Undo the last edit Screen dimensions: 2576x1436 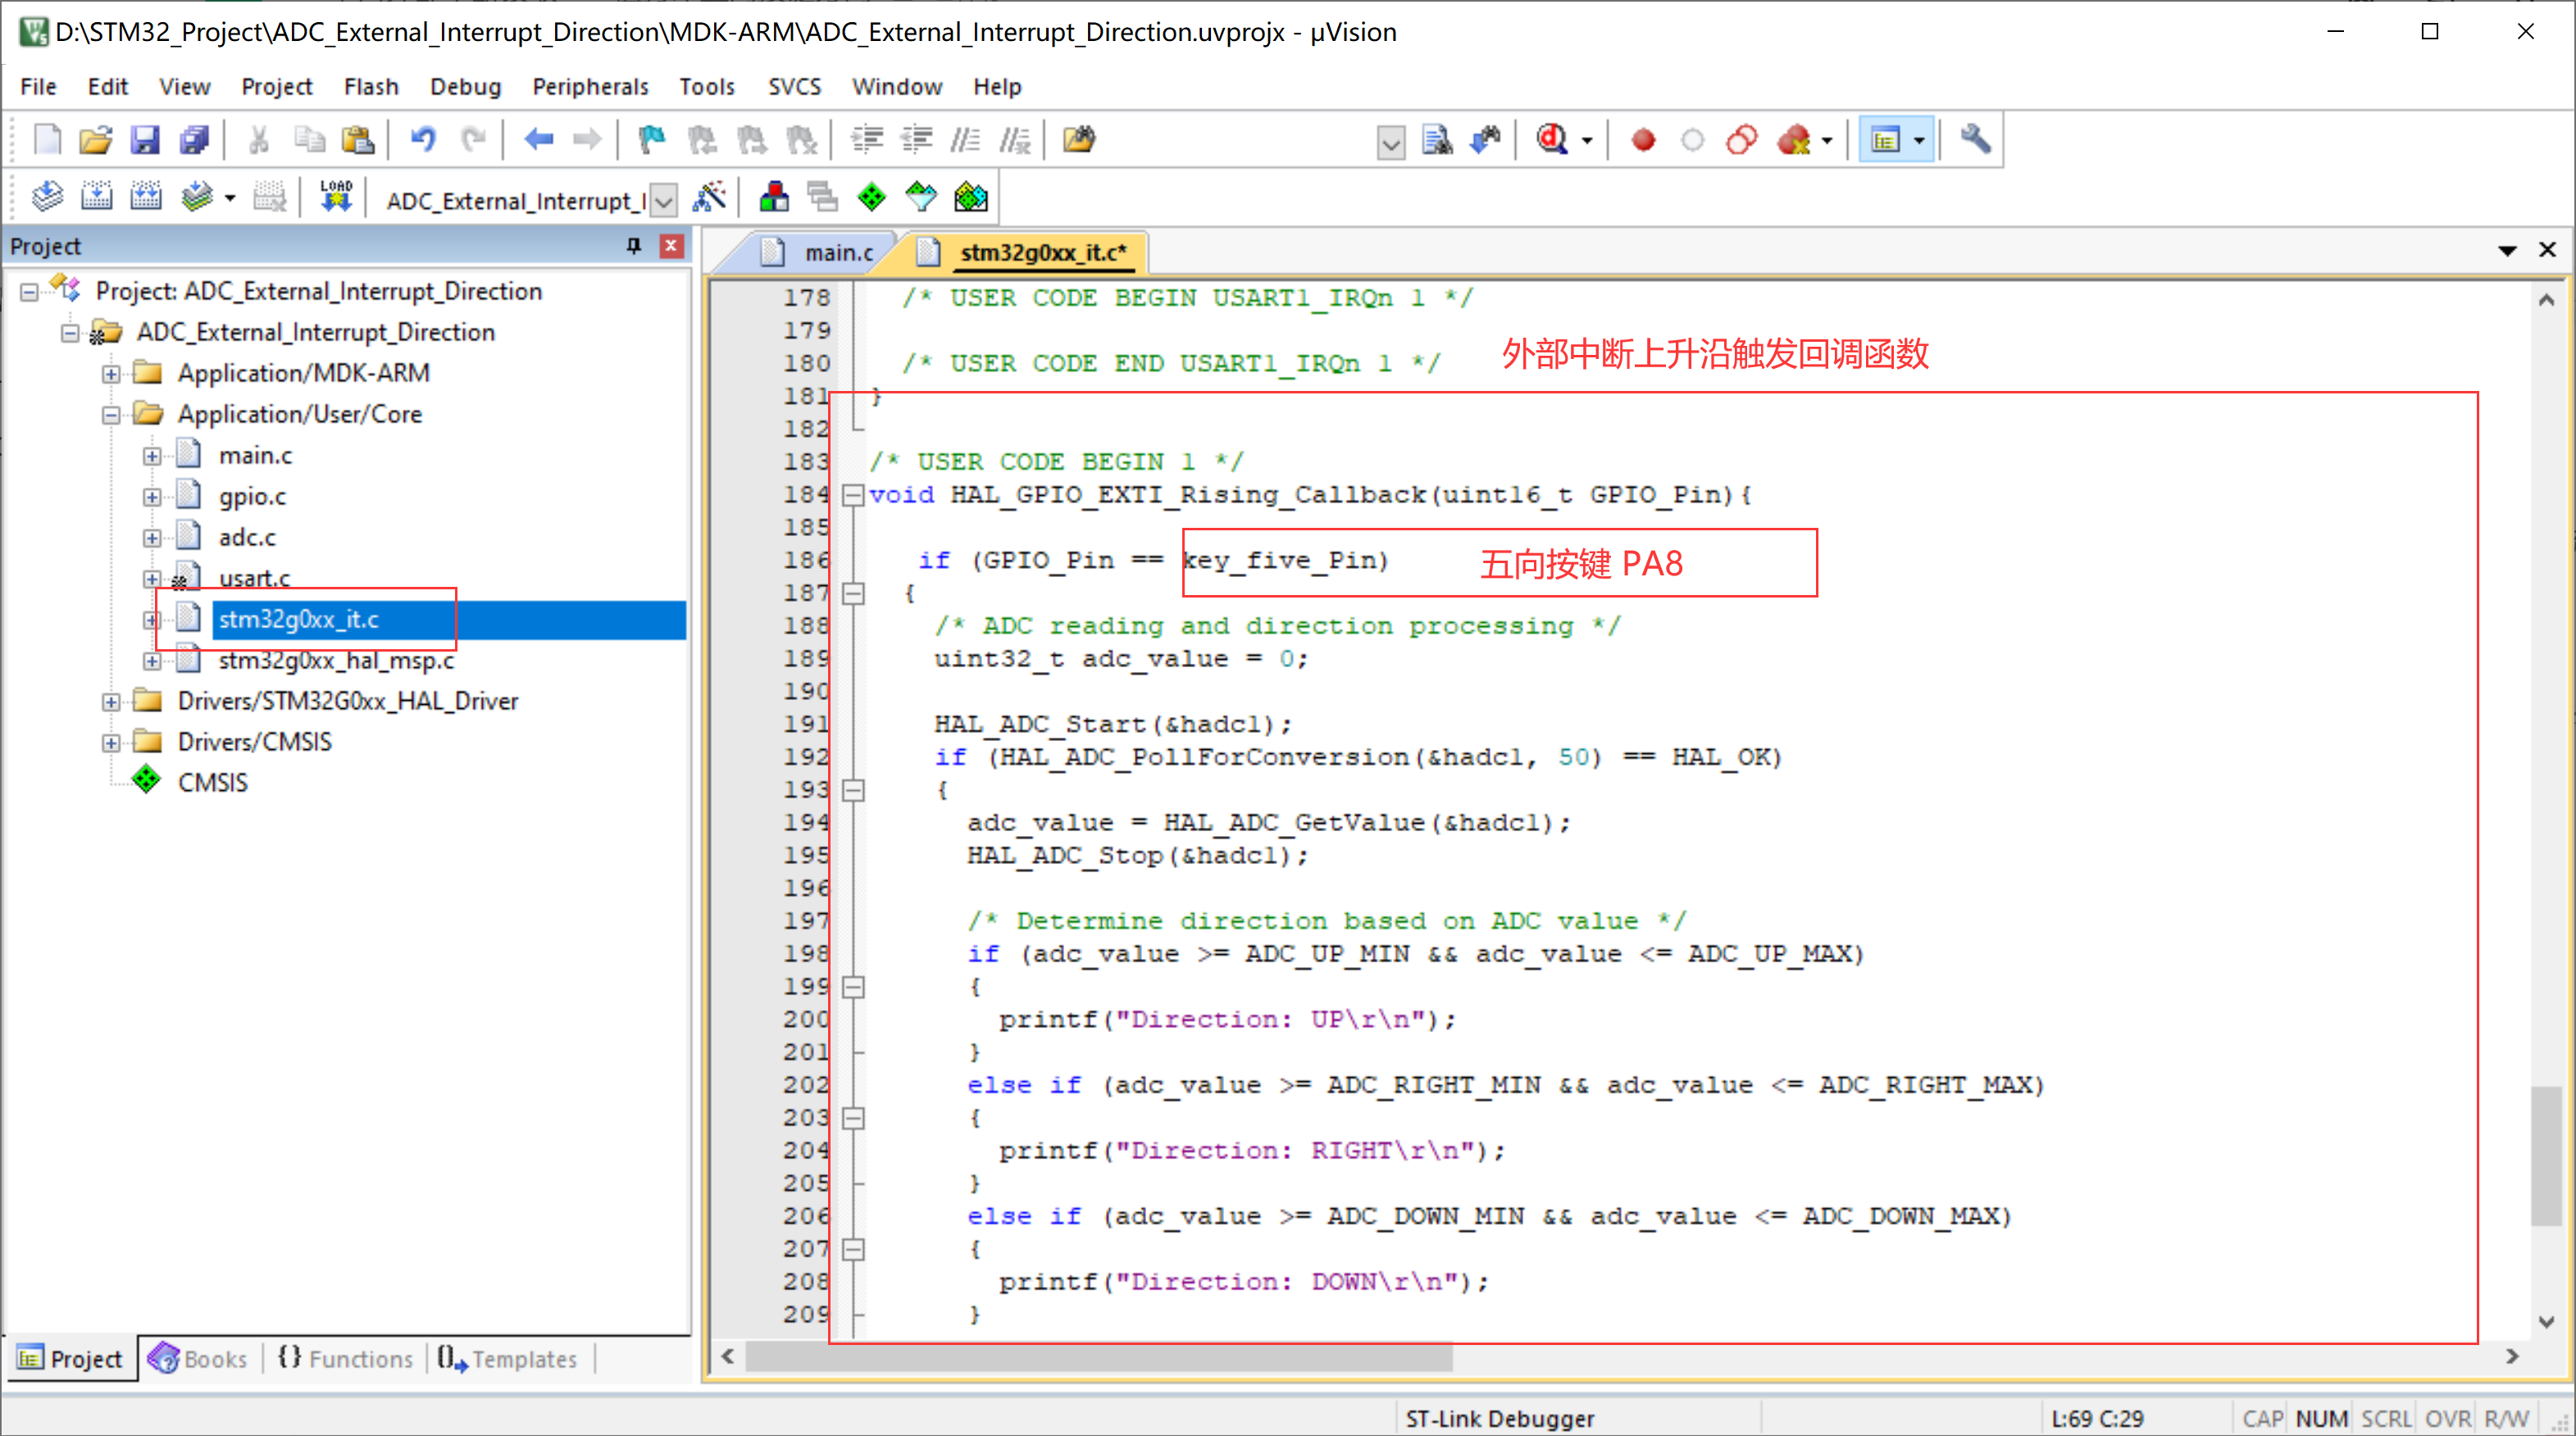point(423,140)
